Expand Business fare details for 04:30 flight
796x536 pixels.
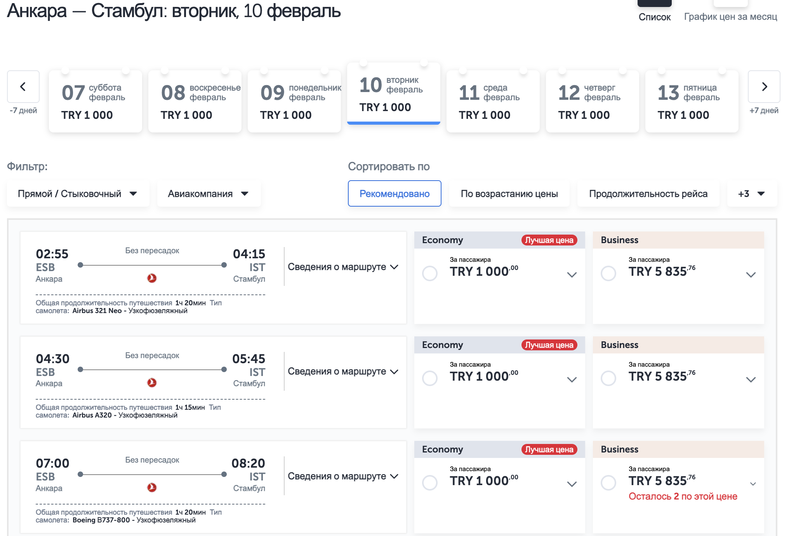coord(751,379)
